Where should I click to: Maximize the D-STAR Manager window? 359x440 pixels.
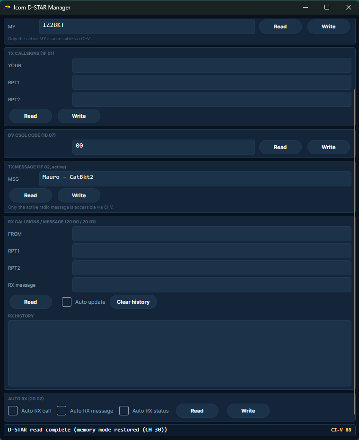click(x=327, y=7)
